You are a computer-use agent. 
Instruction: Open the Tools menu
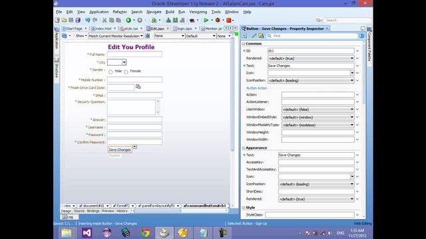pos(216,12)
